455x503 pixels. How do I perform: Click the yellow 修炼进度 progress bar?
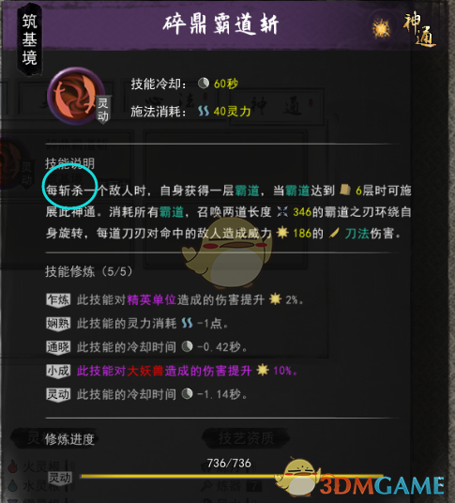click(232, 477)
